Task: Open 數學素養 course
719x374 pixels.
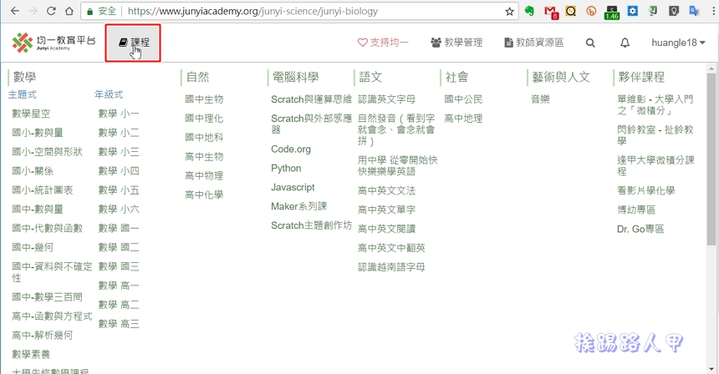Action: pyautogui.click(x=31, y=354)
